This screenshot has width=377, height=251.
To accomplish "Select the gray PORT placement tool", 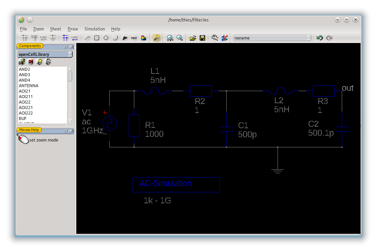I will [43, 38].
